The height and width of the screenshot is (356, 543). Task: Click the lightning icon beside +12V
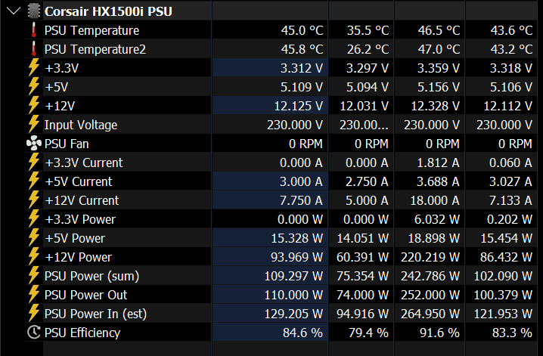pyautogui.click(x=33, y=105)
